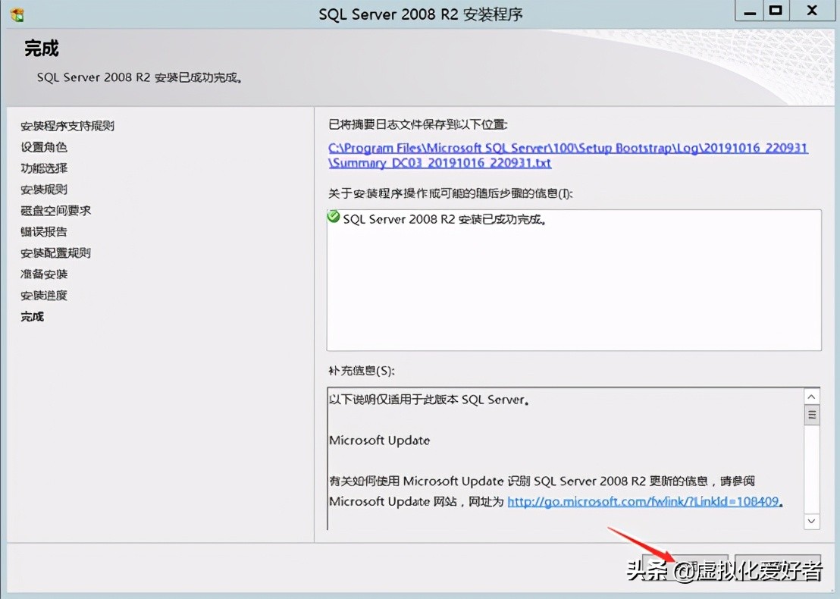Click the setup icon in the title bar
The image size is (840, 599).
click(17, 14)
